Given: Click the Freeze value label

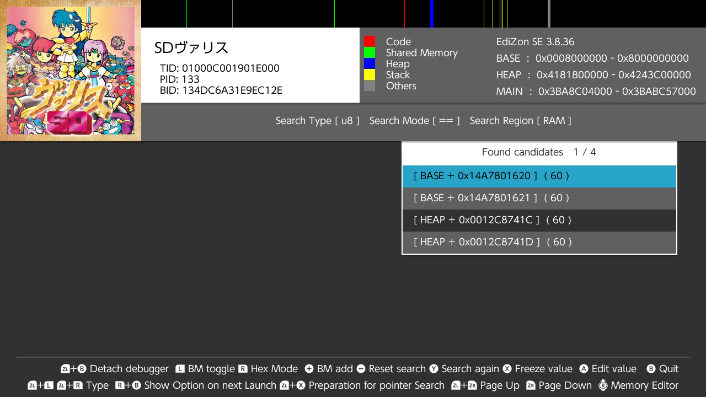Looking at the screenshot, I should (x=544, y=369).
